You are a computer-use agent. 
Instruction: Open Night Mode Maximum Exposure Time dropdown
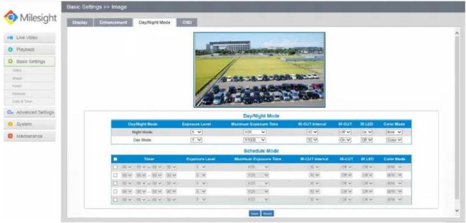(254, 132)
